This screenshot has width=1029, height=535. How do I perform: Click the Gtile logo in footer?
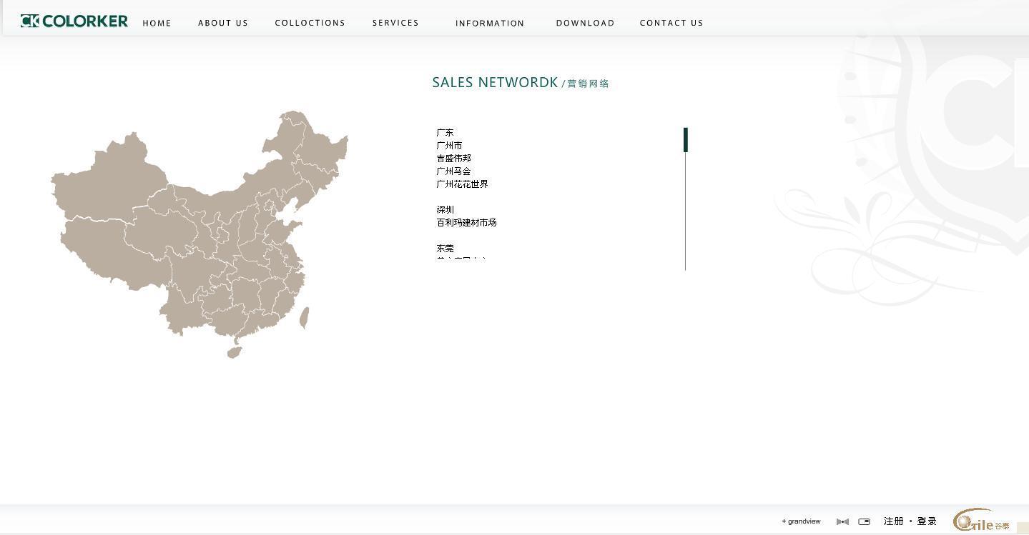[x=983, y=521]
